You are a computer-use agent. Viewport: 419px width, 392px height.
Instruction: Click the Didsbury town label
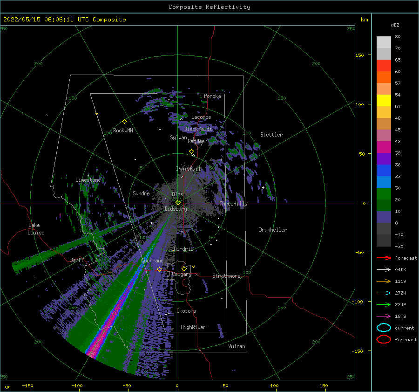[x=176, y=209]
